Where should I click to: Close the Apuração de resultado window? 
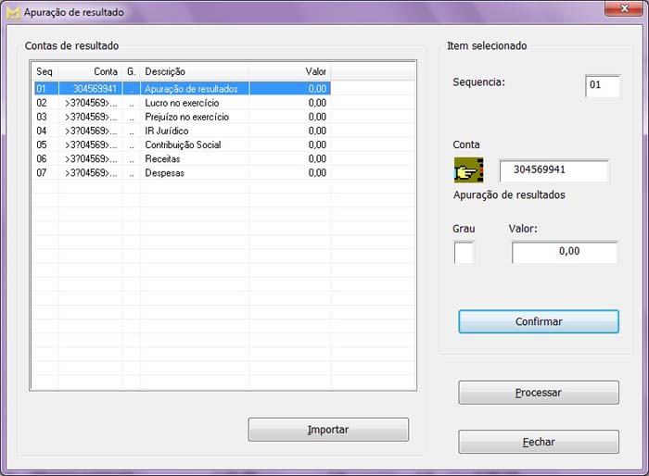coord(625,9)
